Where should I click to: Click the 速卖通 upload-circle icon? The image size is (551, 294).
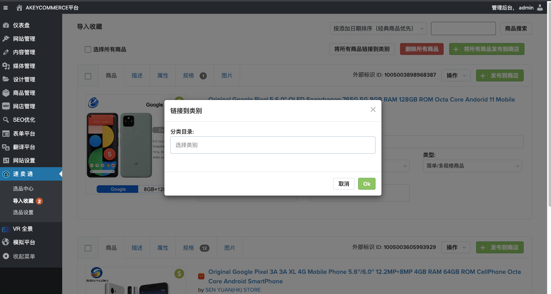pos(6,174)
